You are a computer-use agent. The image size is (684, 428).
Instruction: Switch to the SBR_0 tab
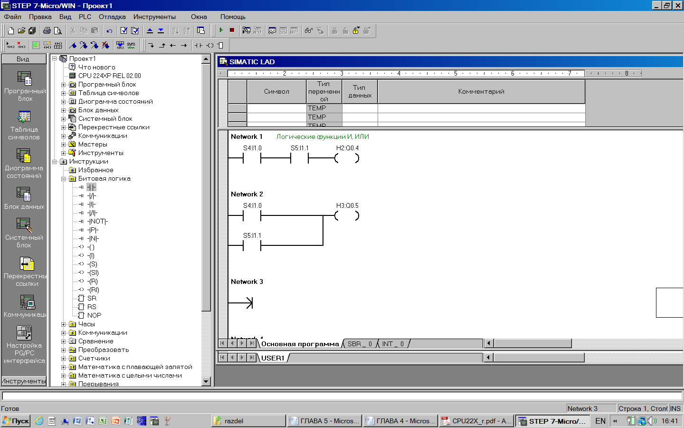(x=360, y=344)
